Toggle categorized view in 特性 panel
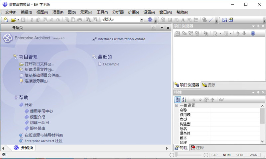This screenshot has height=159, width=266. pyautogui.click(x=178, y=99)
